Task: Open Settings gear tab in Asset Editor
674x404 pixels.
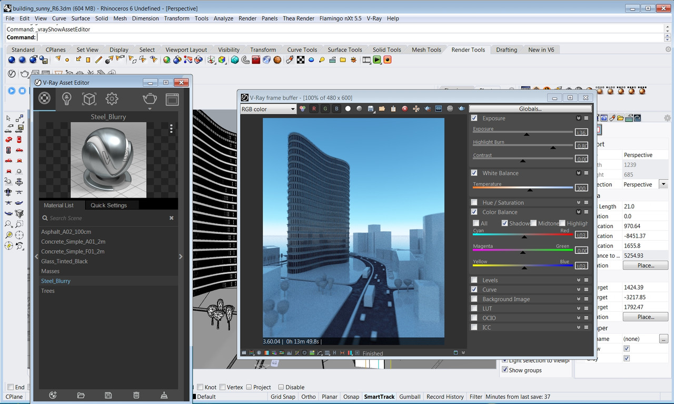Action: [x=112, y=98]
